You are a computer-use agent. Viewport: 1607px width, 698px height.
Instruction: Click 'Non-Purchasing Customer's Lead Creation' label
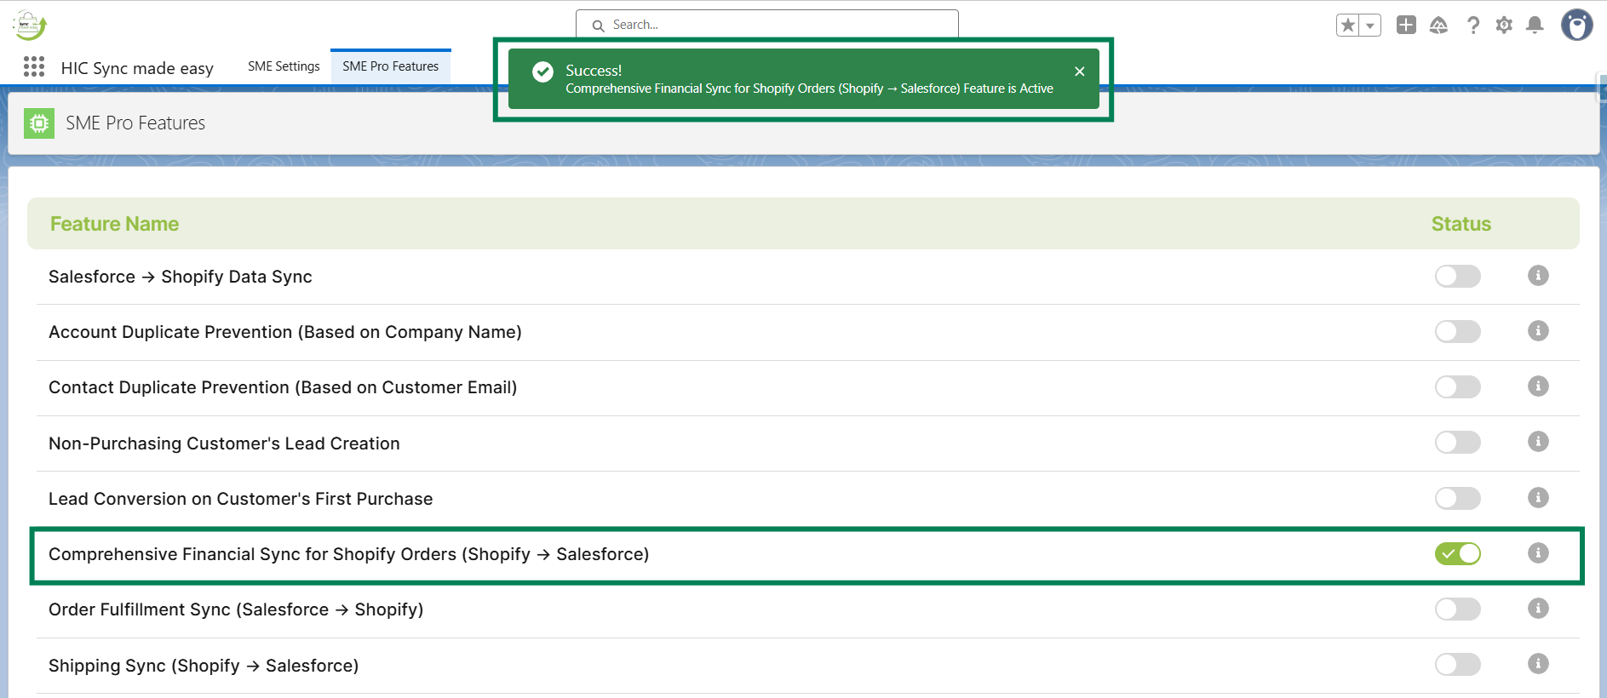224,443
